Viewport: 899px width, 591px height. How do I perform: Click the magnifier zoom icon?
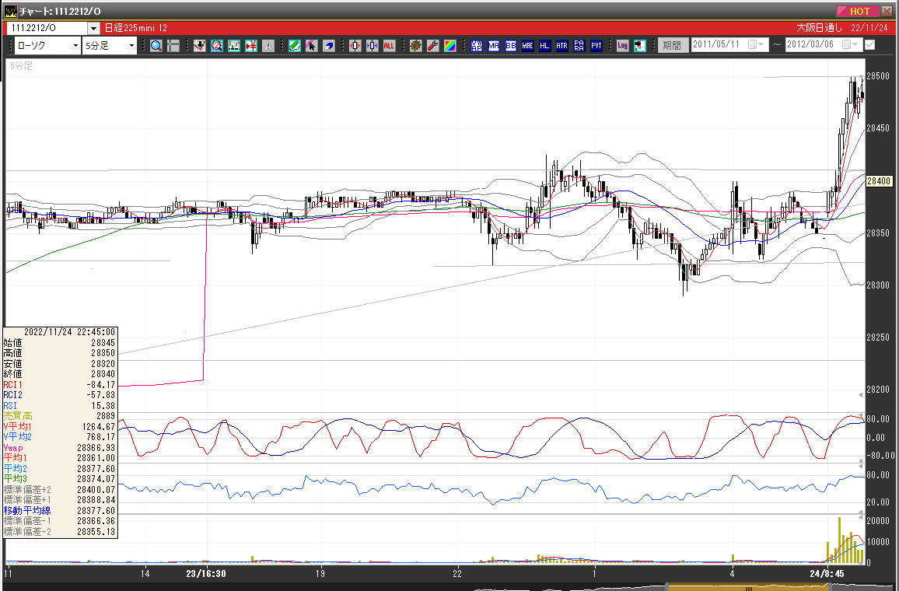pyautogui.click(x=156, y=46)
